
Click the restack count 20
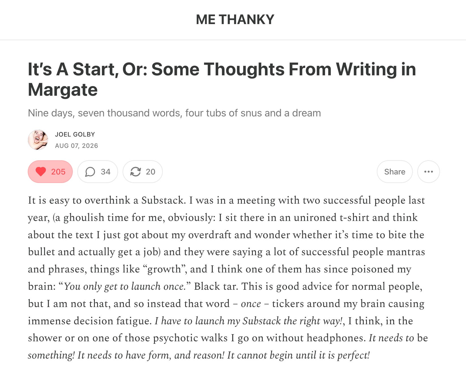point(150,172)
